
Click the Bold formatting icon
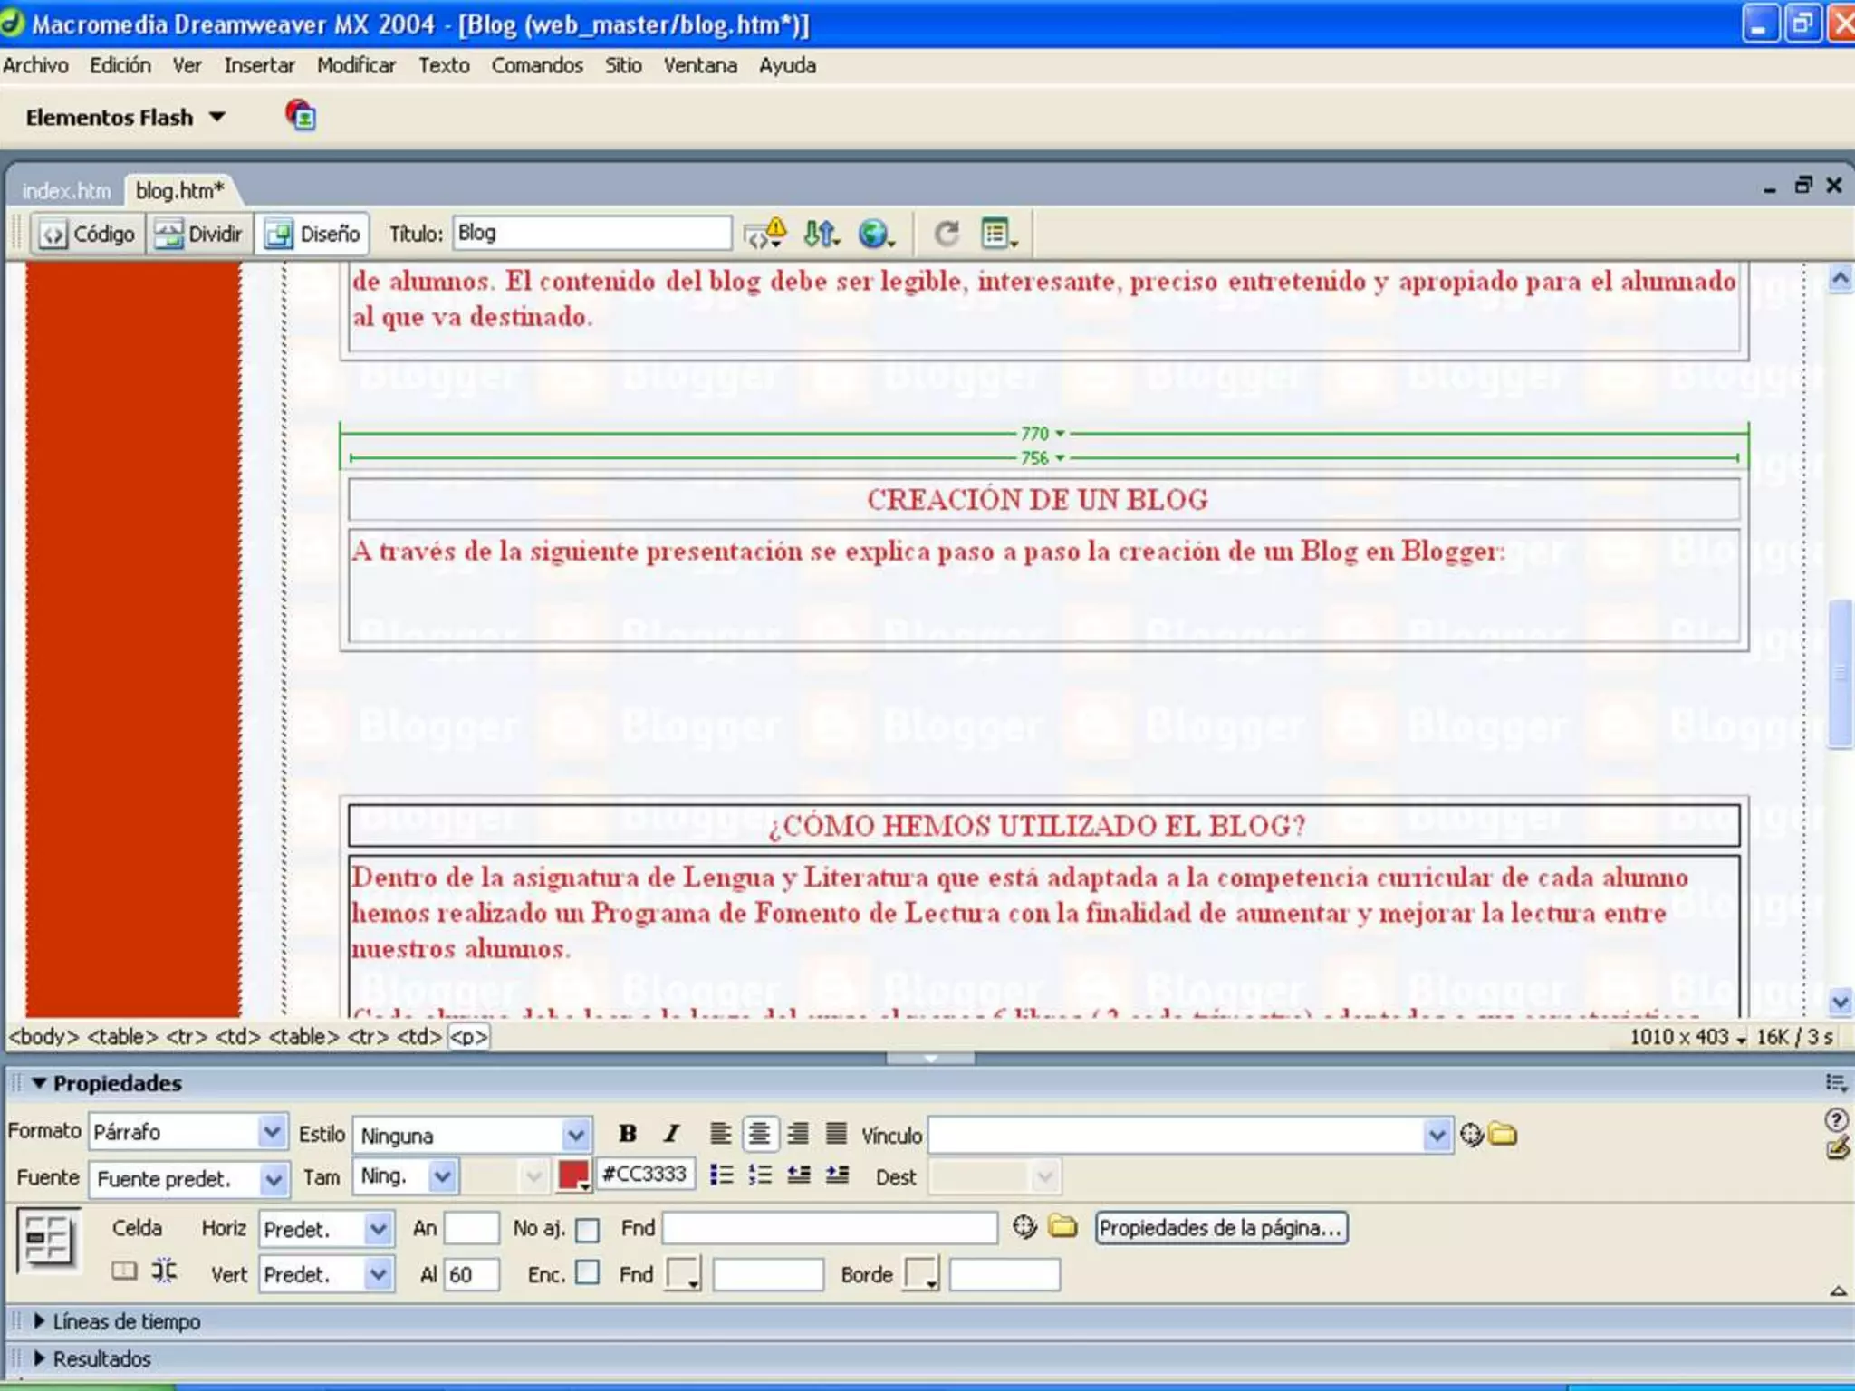(627, 1134)
